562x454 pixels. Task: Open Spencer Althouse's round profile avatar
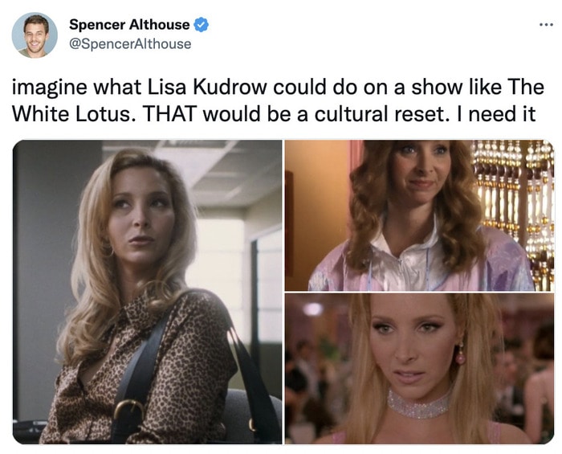(x=35, y=35)
